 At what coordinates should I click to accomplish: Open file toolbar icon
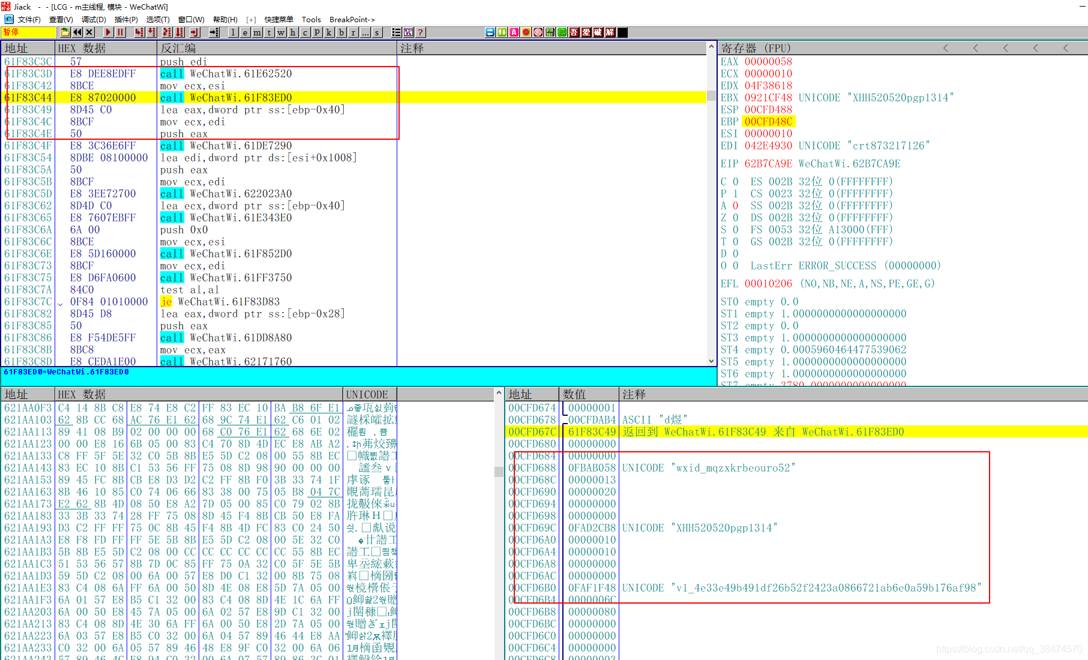point(65,32)
